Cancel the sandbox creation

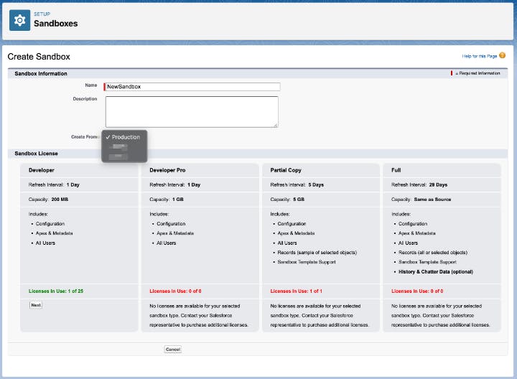(173, 349)
